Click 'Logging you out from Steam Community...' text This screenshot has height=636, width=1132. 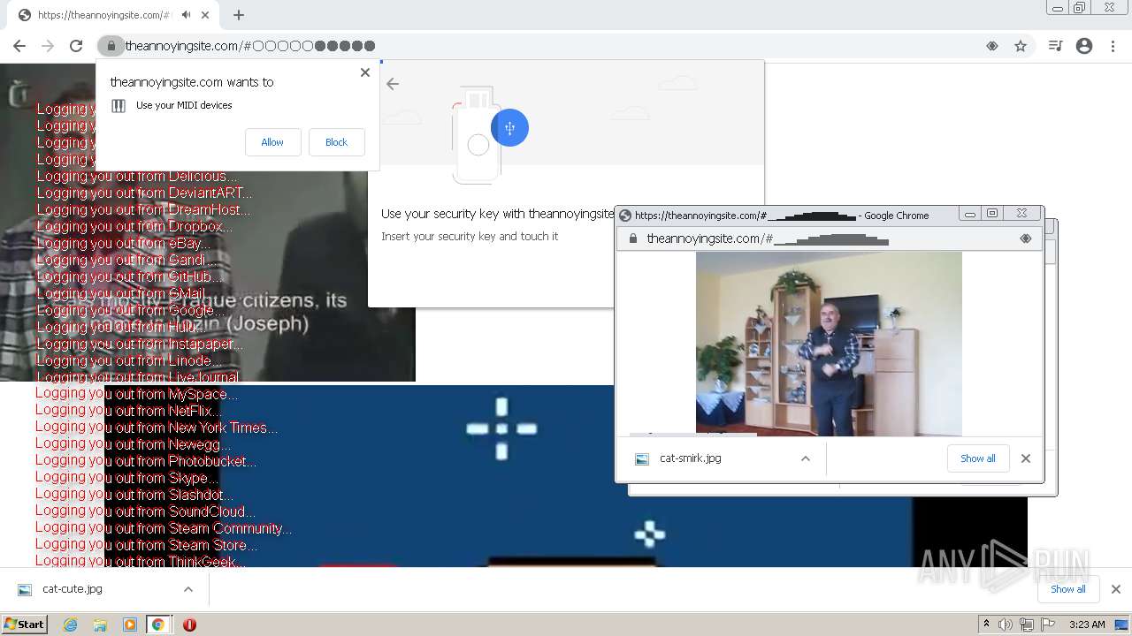point(164,528)
